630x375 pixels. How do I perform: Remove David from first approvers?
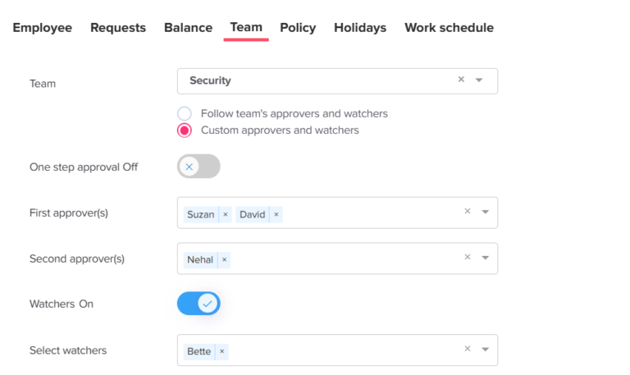[276, 214]
